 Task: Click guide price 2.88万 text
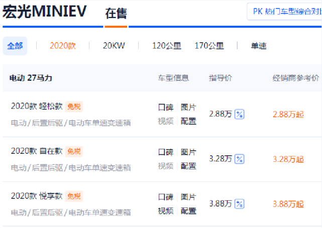click(x=221, y=114)
